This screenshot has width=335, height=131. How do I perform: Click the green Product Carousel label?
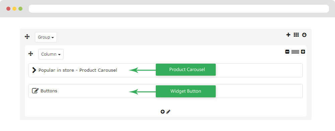(x=186, y=70)
